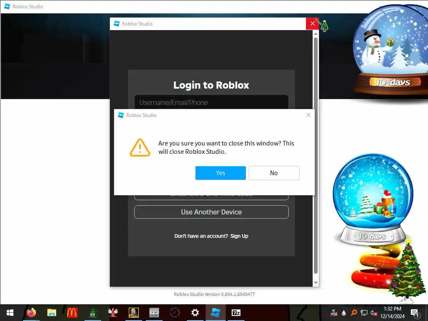Click the Login to Roblox heading
Viewport: 428px width, 321px height.
click(x=211, y=85)
